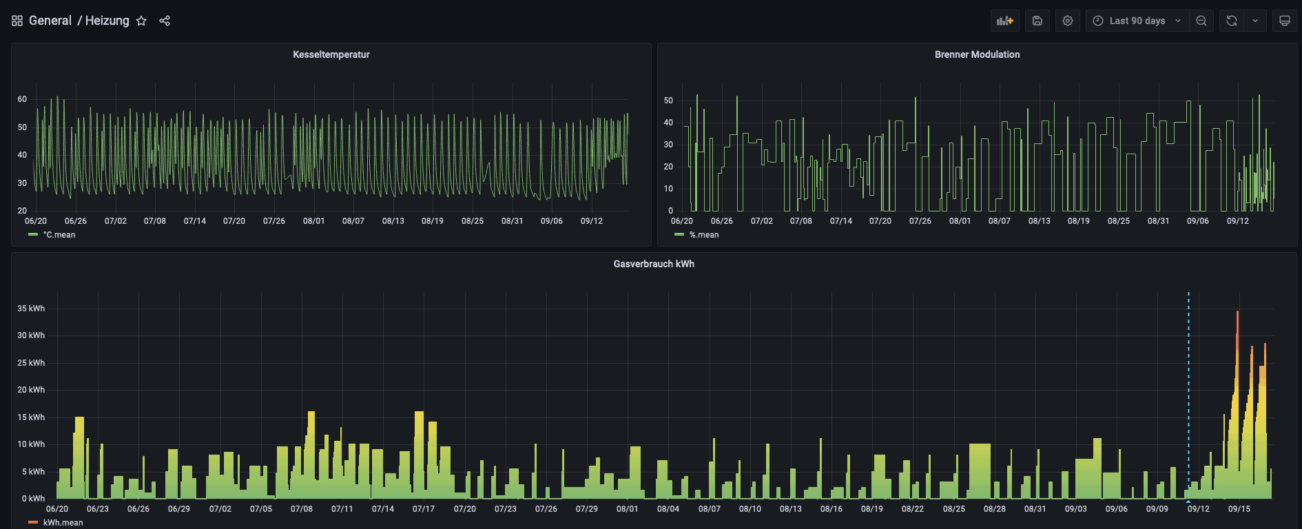This screenshot has width=1302, height=529.
Task: Star the Heizung dashboard as favorite
Action: (141, 21)
